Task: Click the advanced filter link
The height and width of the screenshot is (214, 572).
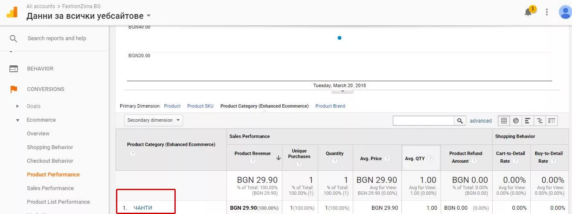Action: click(x=481, y=121)
